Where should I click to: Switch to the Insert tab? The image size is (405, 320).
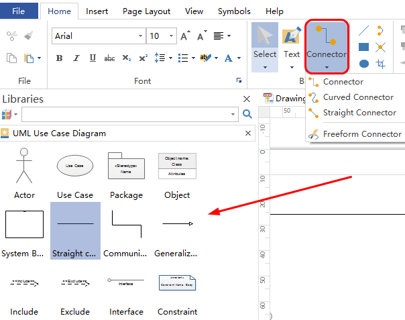[97, 11]
